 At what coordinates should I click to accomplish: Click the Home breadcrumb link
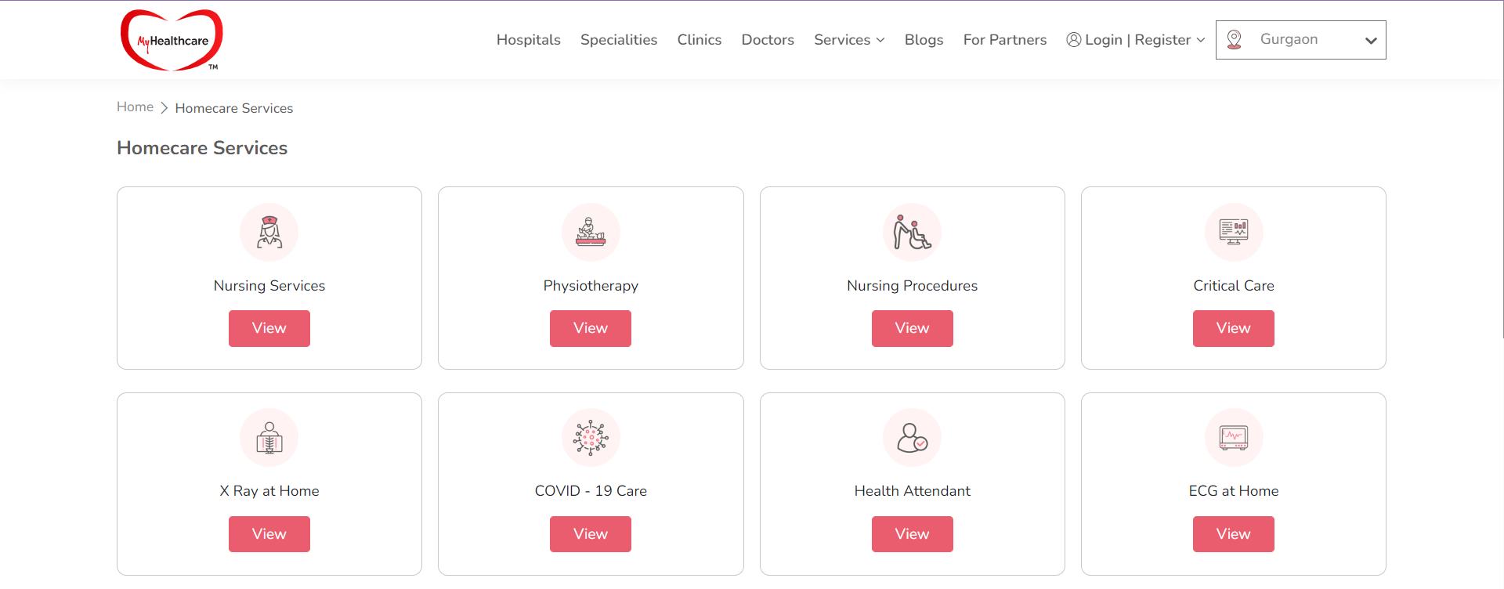135,107
